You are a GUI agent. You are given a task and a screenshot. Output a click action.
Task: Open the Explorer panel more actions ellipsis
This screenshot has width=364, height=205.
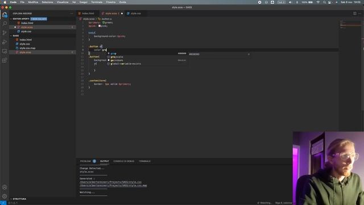tap(71, 14)
